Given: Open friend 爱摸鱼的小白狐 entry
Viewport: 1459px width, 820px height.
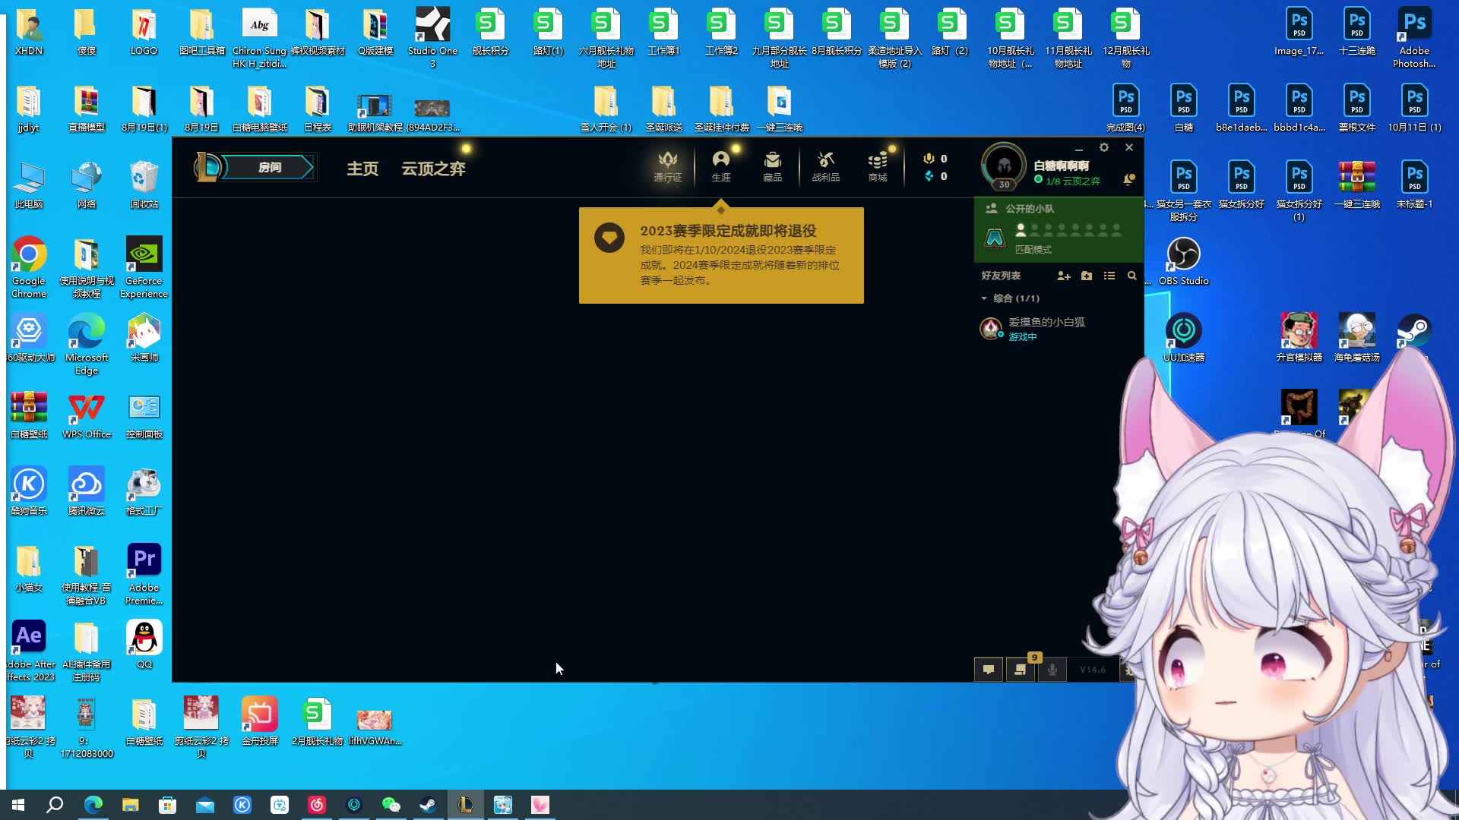Looking at the screenshot, I should pos(1059,329).
